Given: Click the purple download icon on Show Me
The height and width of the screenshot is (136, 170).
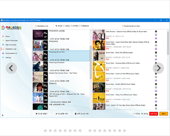Looking at the screenshot, I should tap(156, 59).
